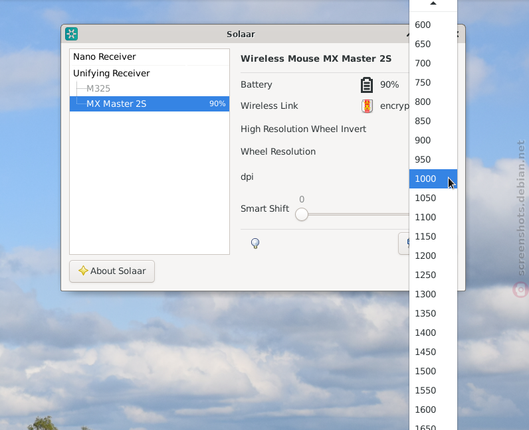The height and width of the screenshot is (430, 529).
Task: Choose 700 dpi from the list
Action: click(x=433, y=63)
